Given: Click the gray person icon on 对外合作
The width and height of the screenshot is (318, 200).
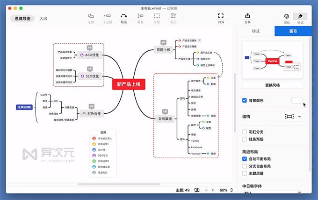Looking at the screenshot, I should point(84,114).
